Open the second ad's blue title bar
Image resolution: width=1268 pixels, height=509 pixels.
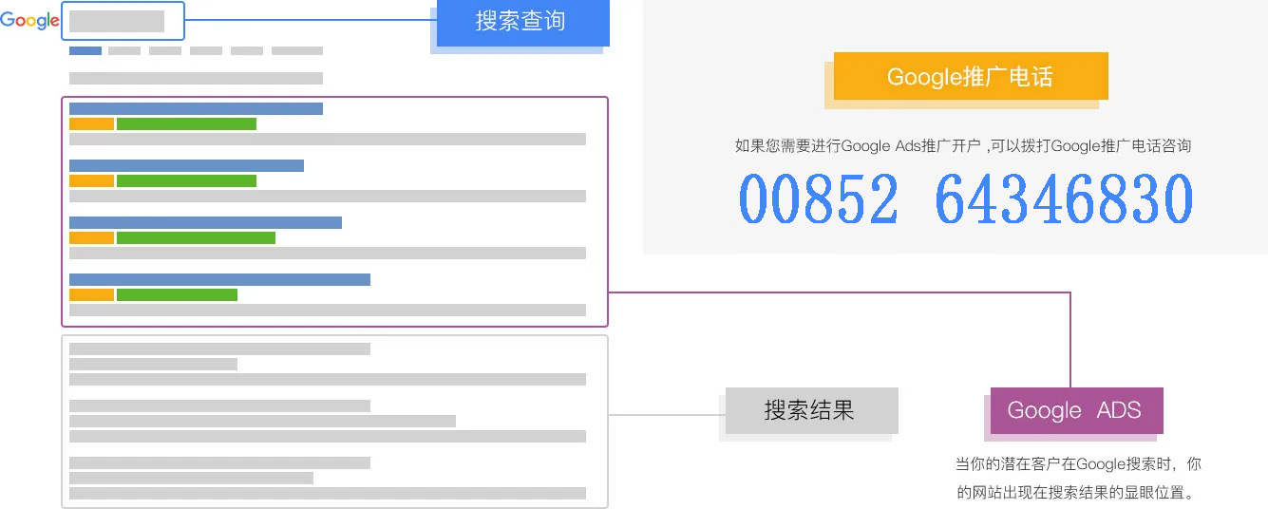(186, 165)
